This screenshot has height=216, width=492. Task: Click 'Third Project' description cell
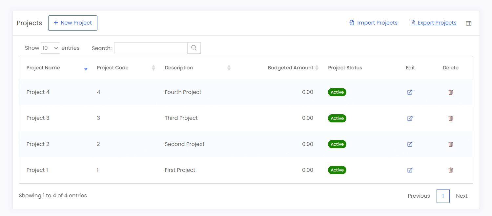pos(181,118)
